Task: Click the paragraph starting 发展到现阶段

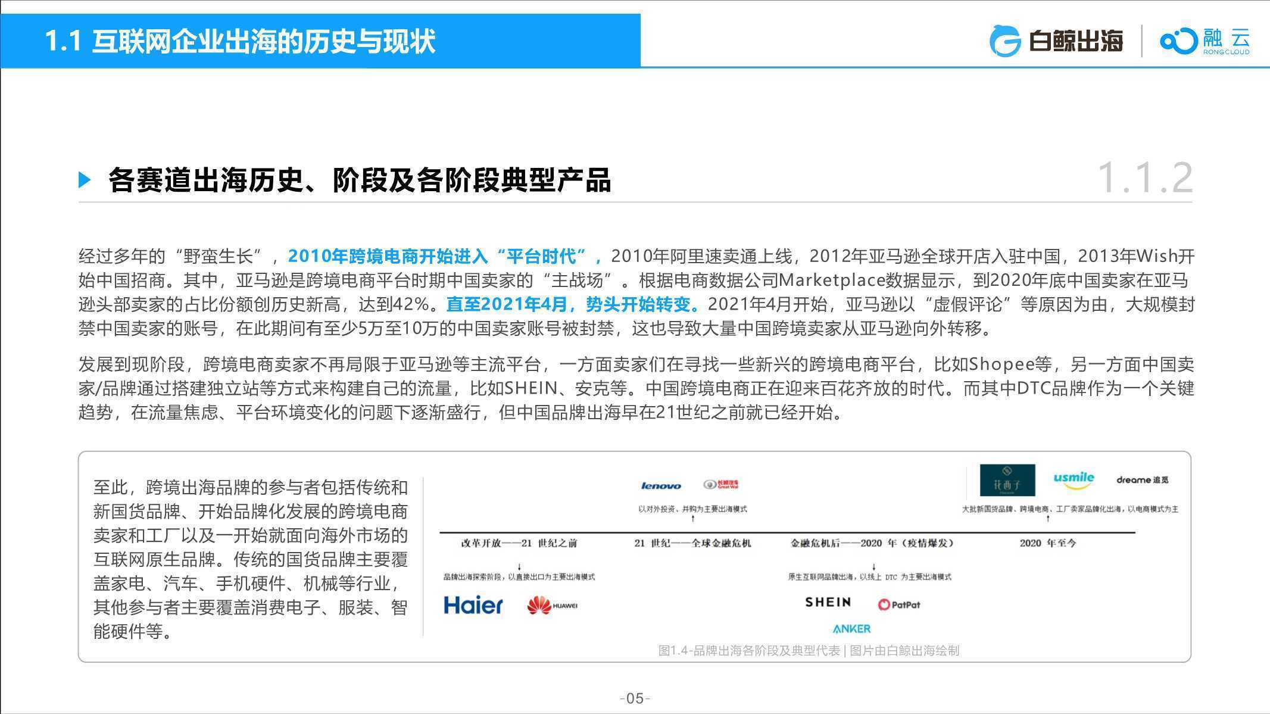Action: [x=636, y=388]
